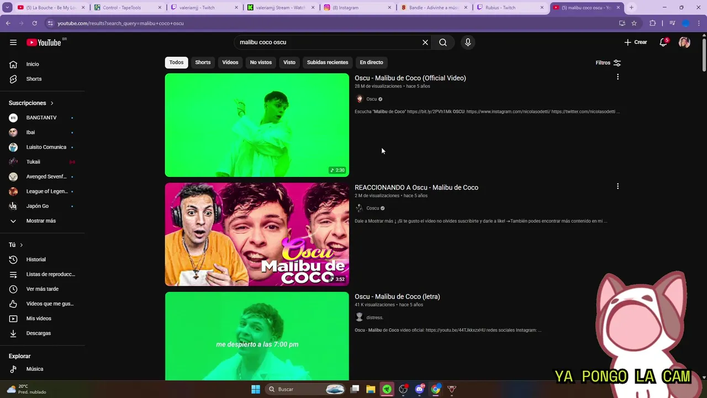Open options menu for Malibu de Coco Official Video

click(x=618, y=77)
